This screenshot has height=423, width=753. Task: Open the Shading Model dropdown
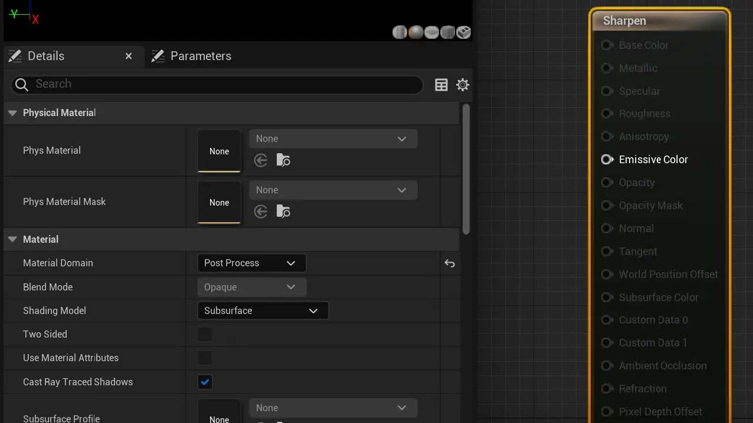point(262,310)
